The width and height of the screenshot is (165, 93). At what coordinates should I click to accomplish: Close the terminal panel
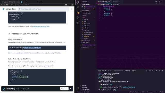pyautogui.click(x=162, y=71)
